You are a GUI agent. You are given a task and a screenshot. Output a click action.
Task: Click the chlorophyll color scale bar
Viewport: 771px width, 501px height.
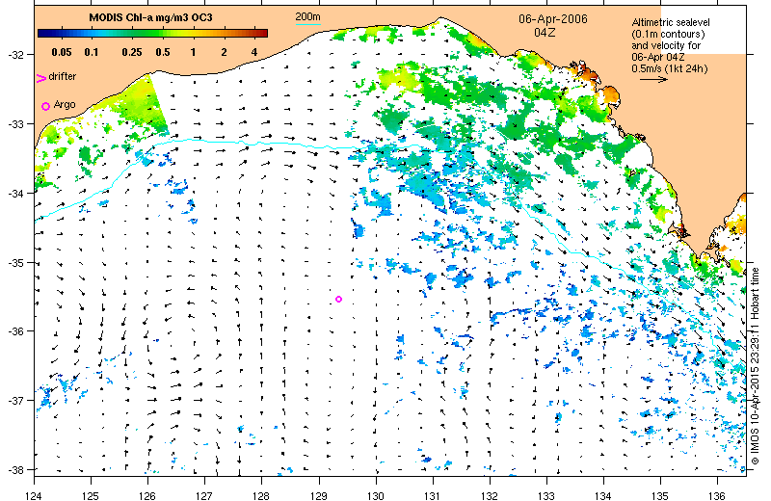point(153,34)
